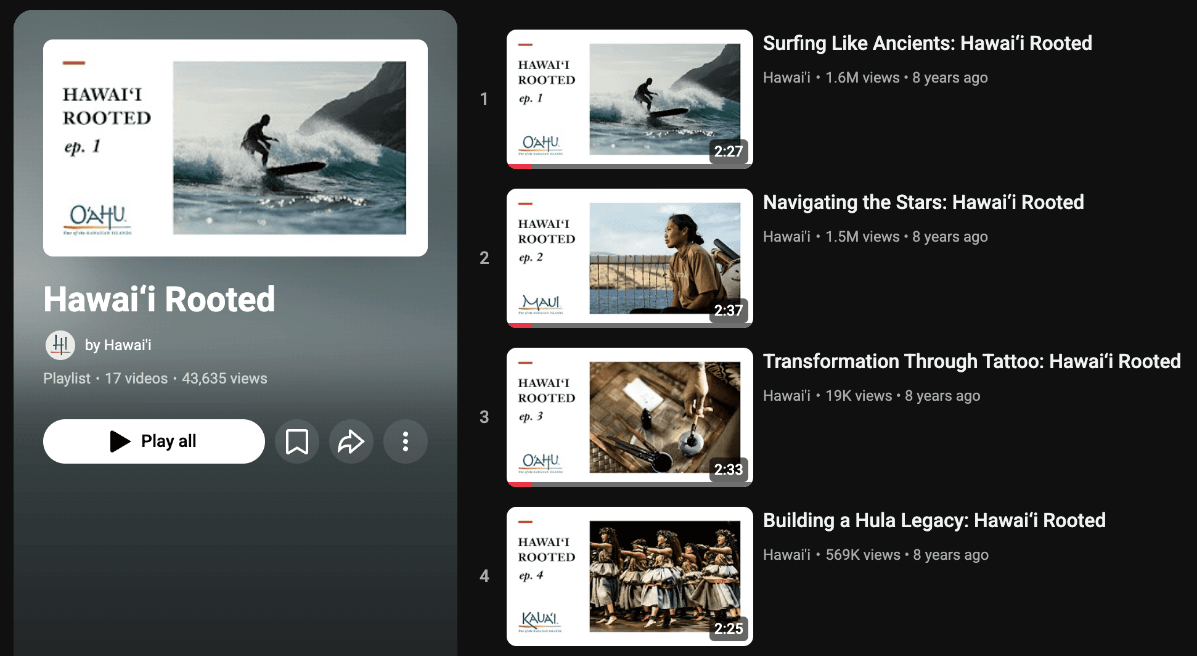This screenshot has height=656, width=1197.
Task: Click Hawai'i channel name under Tattoo video
Action: click(786, 396)
